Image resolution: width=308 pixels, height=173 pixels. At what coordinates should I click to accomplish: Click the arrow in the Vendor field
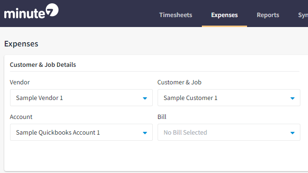pyautogui.click(x=145, y=98)
